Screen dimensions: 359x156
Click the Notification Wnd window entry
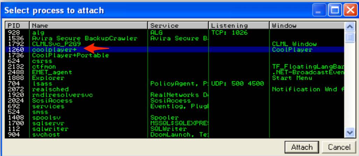coord(308,89)
